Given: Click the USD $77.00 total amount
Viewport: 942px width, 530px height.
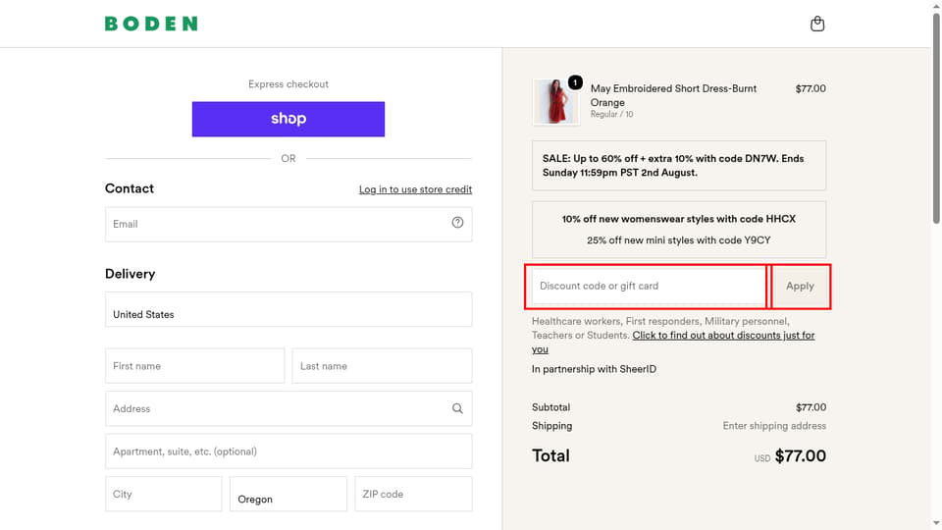Looking at the screenshot, I should pos(790,456).
